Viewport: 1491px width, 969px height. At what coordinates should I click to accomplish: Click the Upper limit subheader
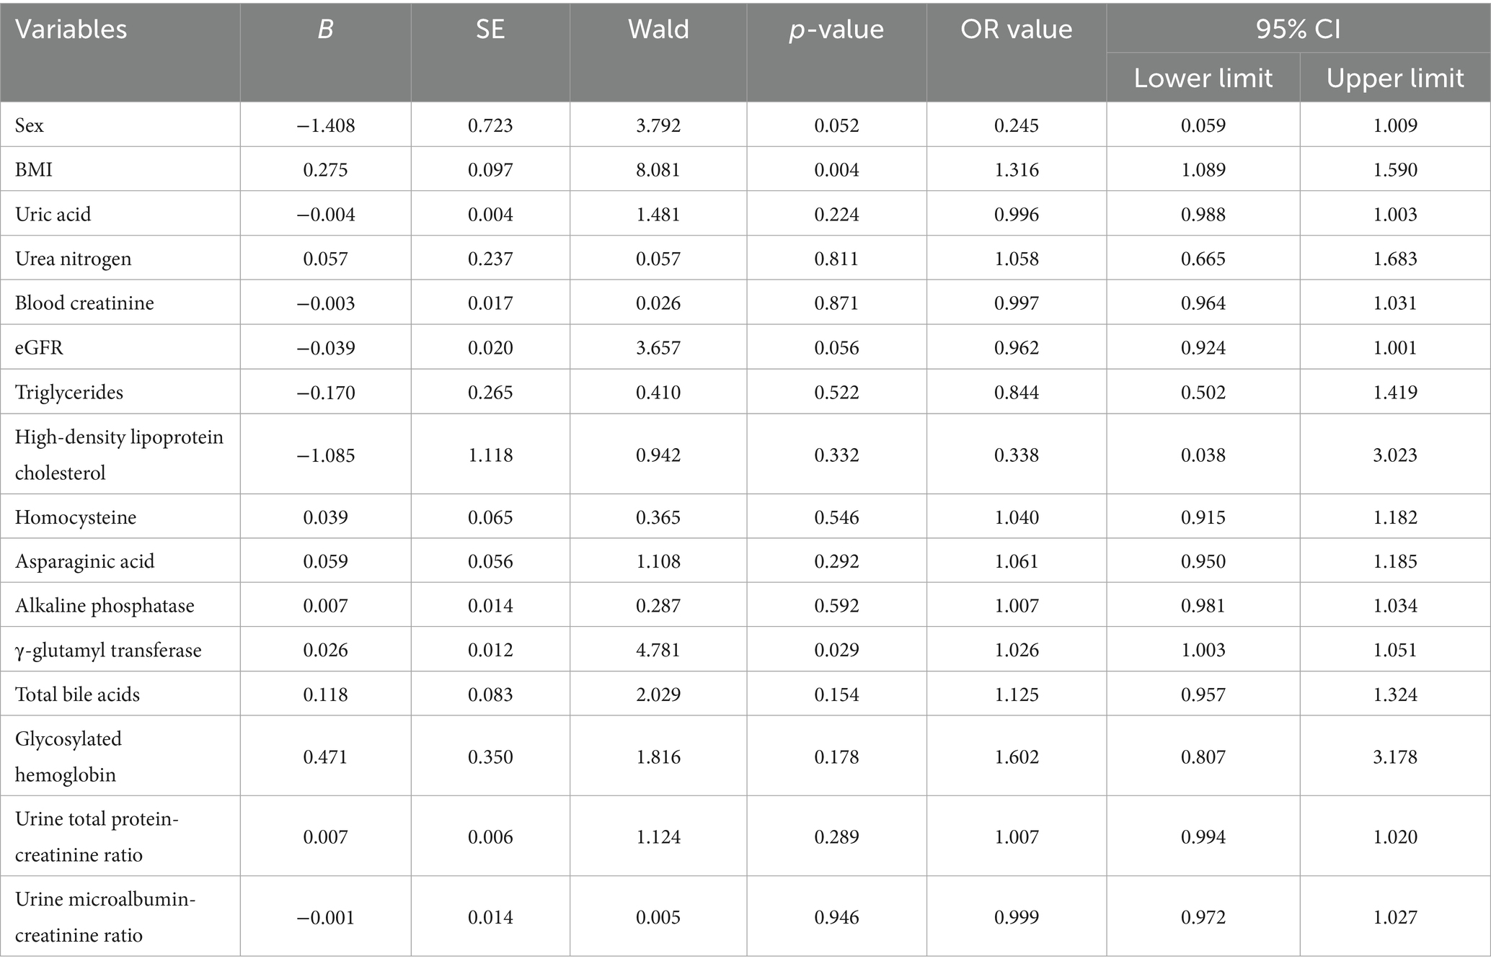(1395, 78)
